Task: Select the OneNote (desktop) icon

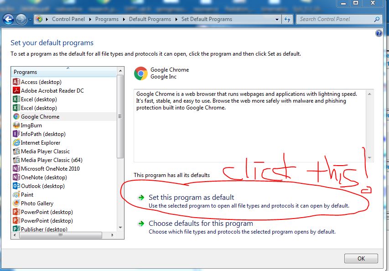Action: point(16,177)
